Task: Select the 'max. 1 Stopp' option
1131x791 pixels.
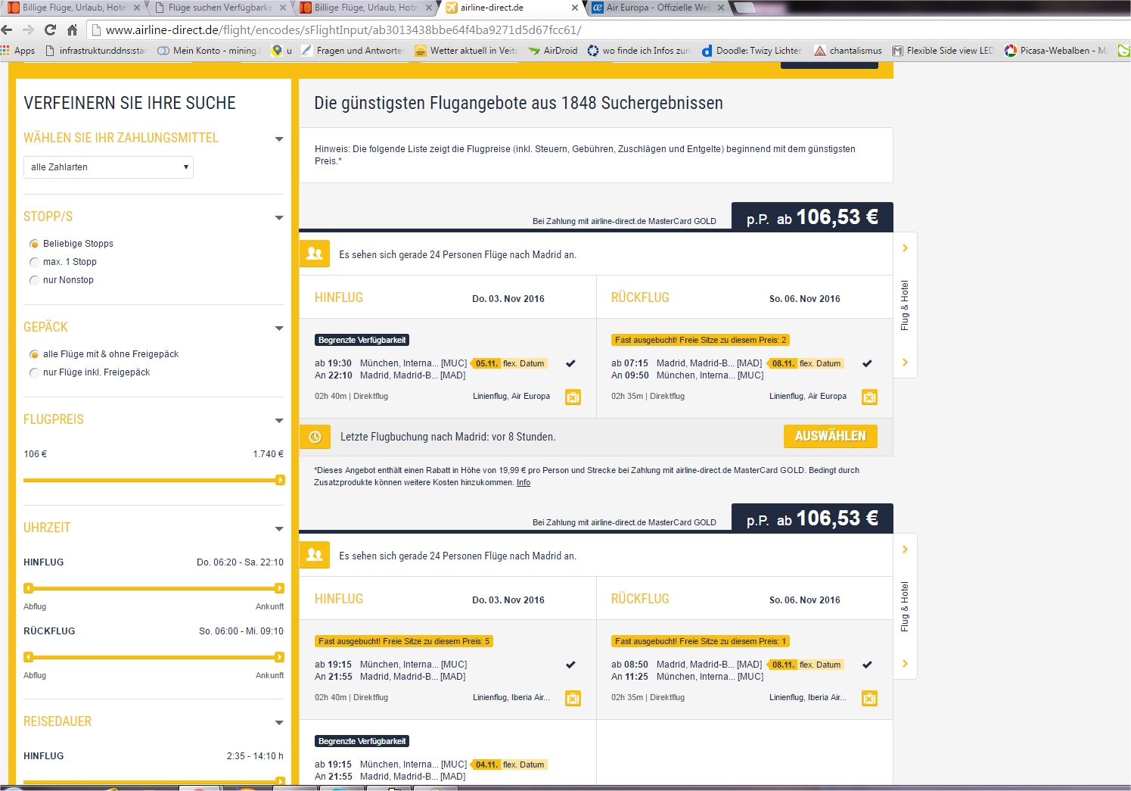Action: pos(34,262)
